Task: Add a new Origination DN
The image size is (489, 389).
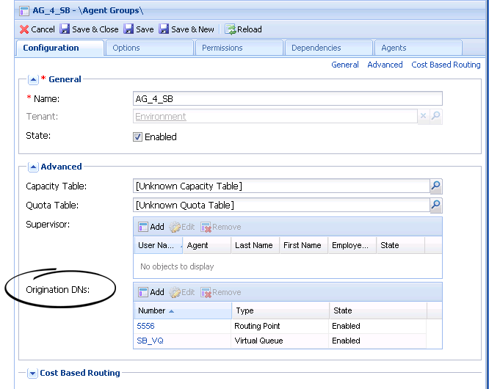Action: (x=151, y=292)
